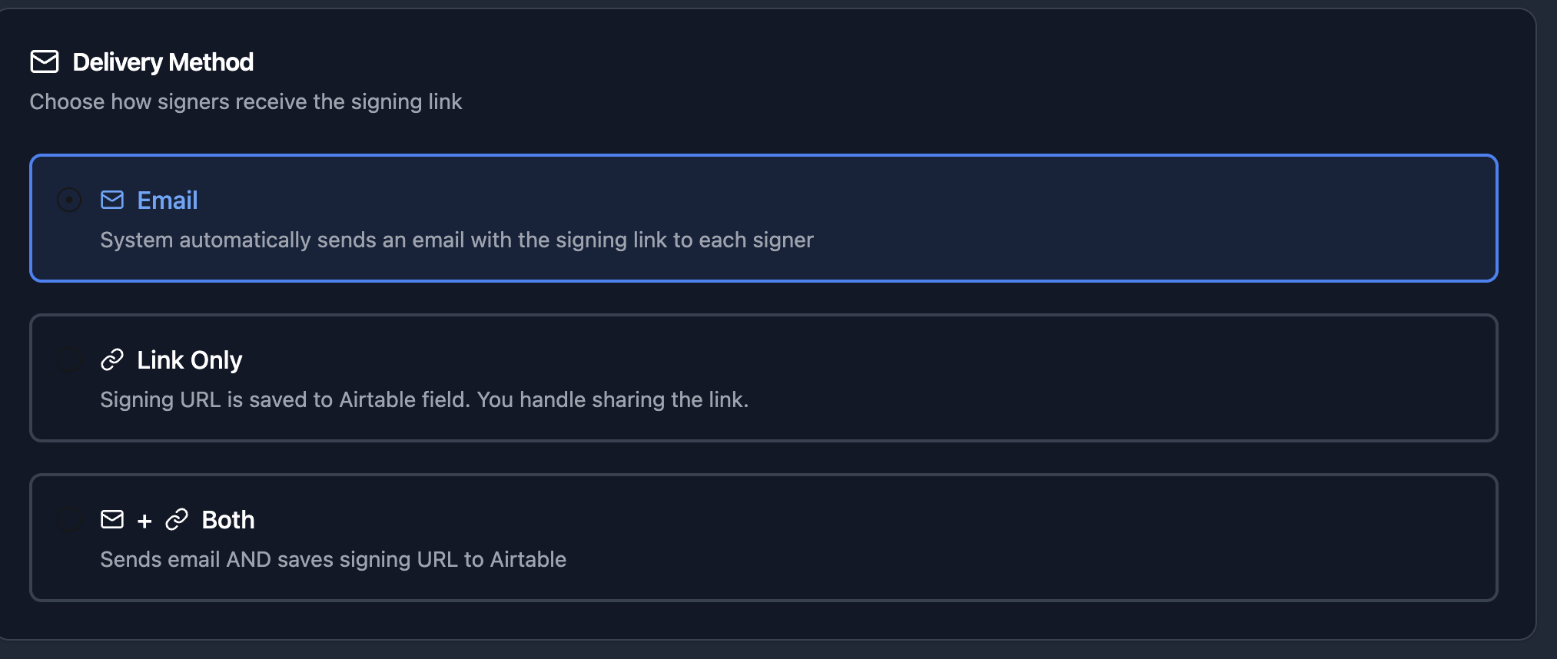Click the Link Only option label

click(x=188, y=359)
